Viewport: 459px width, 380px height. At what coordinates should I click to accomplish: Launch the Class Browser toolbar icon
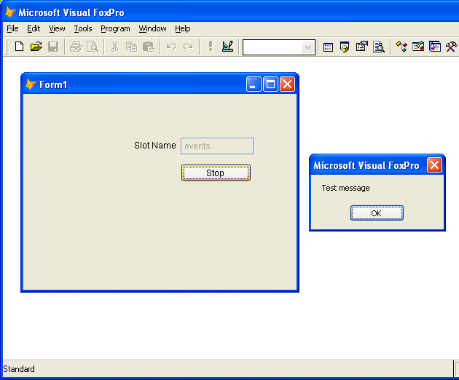(401, 47)
